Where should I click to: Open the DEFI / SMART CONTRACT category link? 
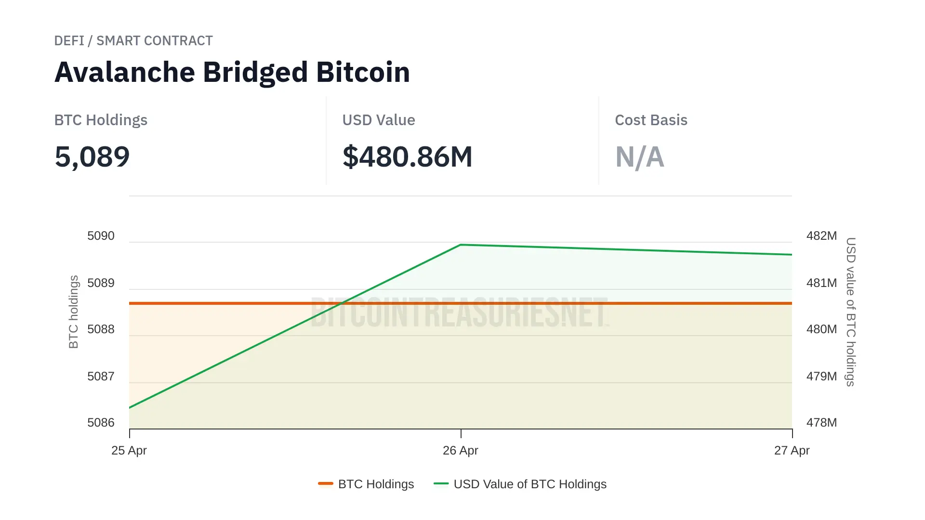click(133, 41)
